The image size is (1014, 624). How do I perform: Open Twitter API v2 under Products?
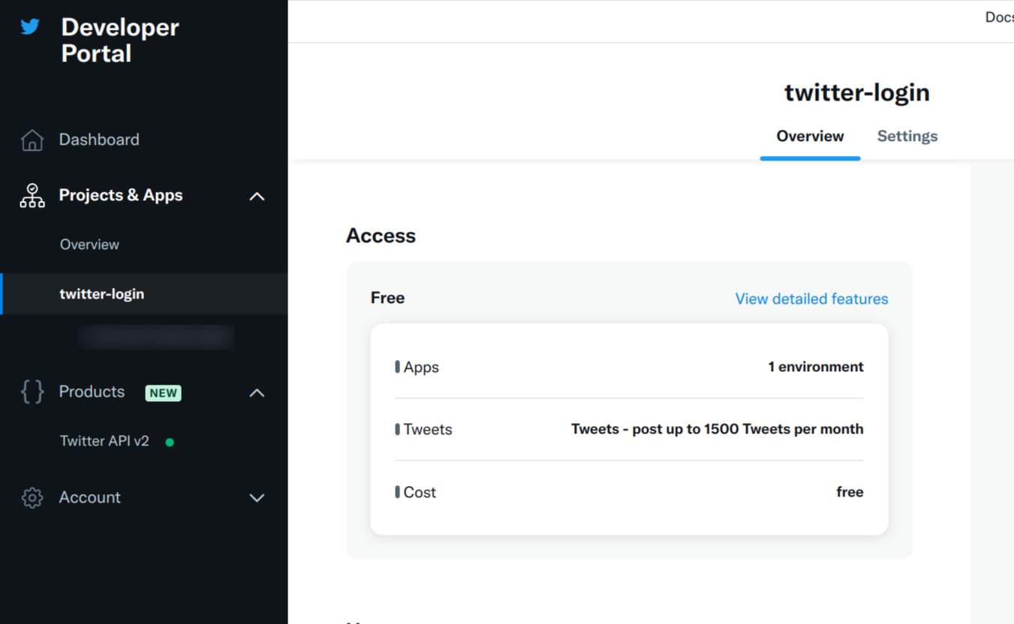pos(104,441)
